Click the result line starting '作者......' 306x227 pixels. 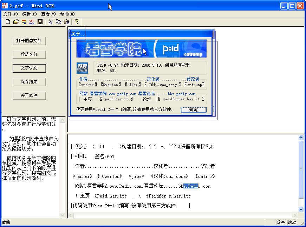[x=145, y=166]
